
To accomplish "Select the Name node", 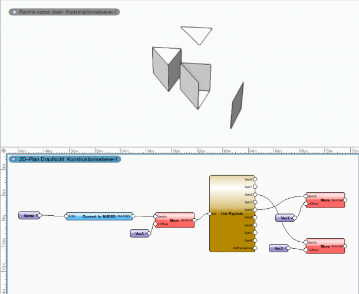I will (28, 216).
